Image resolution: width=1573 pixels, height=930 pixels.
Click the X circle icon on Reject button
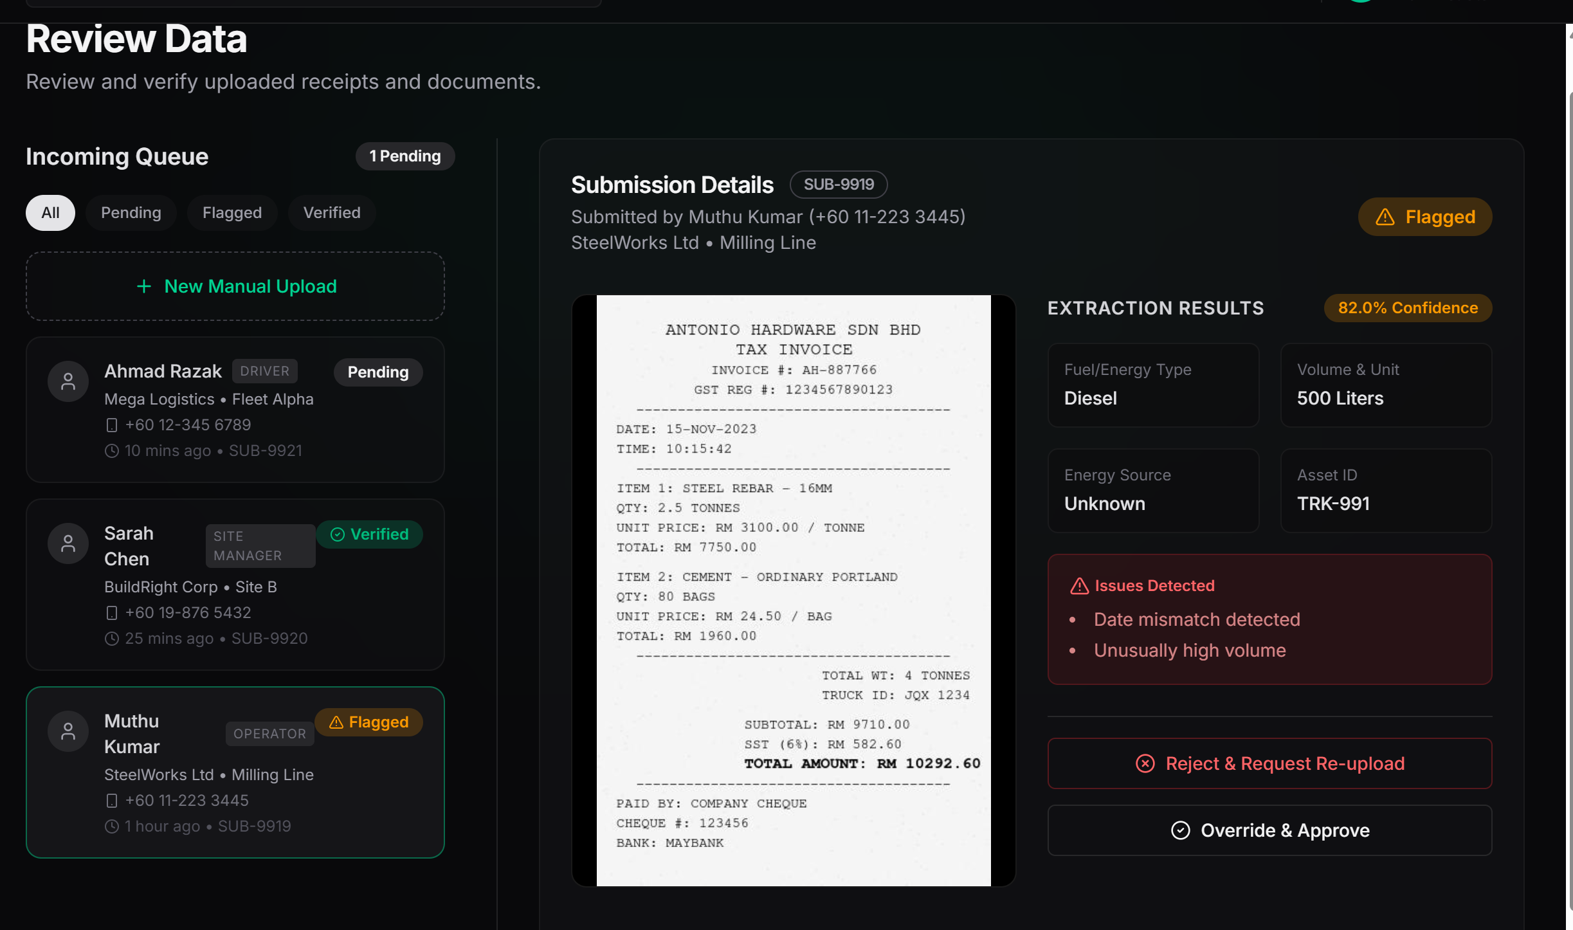point(1145,763)
